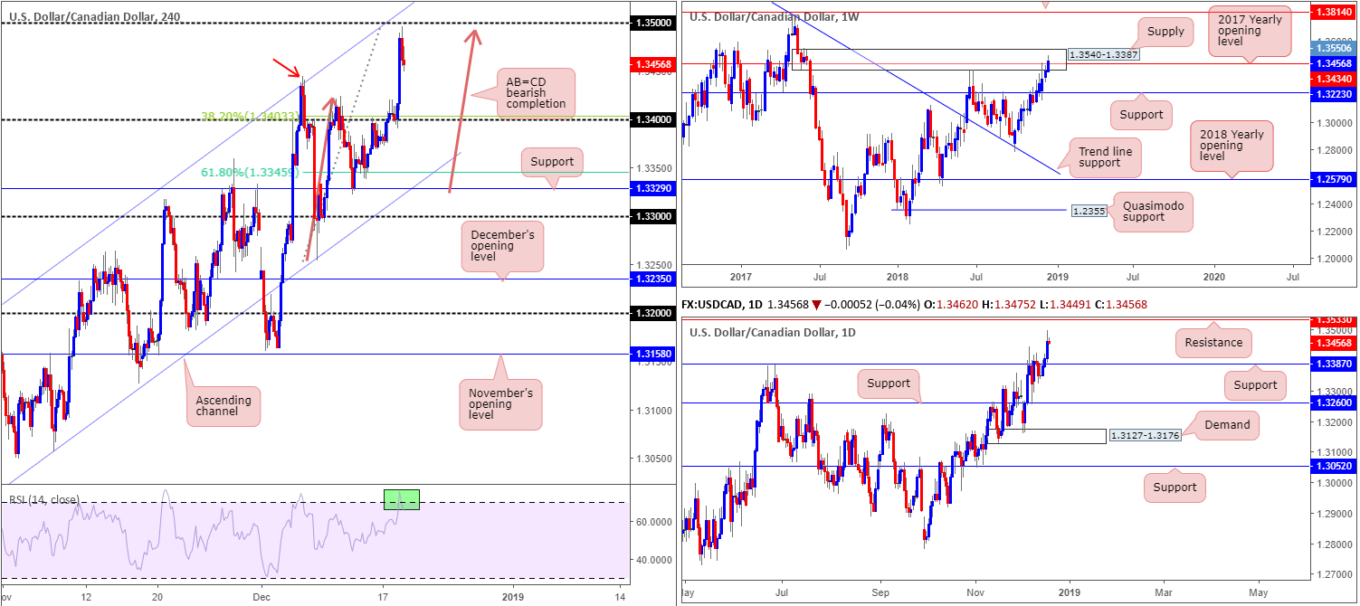Click the 'RSI (14, close)' indicator label
Image resolution: width=1360 pixels, height=606 pixels.
(44, 499)
